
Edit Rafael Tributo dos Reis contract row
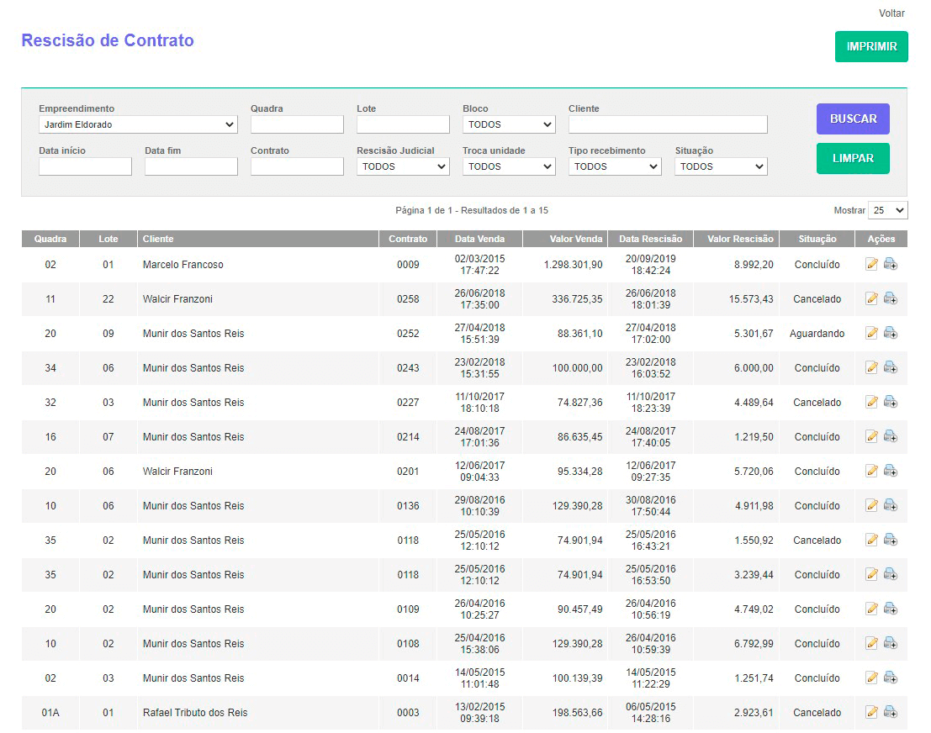(871, 713)
